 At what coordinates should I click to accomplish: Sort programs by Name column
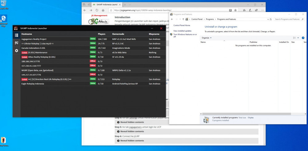point(224,42)
